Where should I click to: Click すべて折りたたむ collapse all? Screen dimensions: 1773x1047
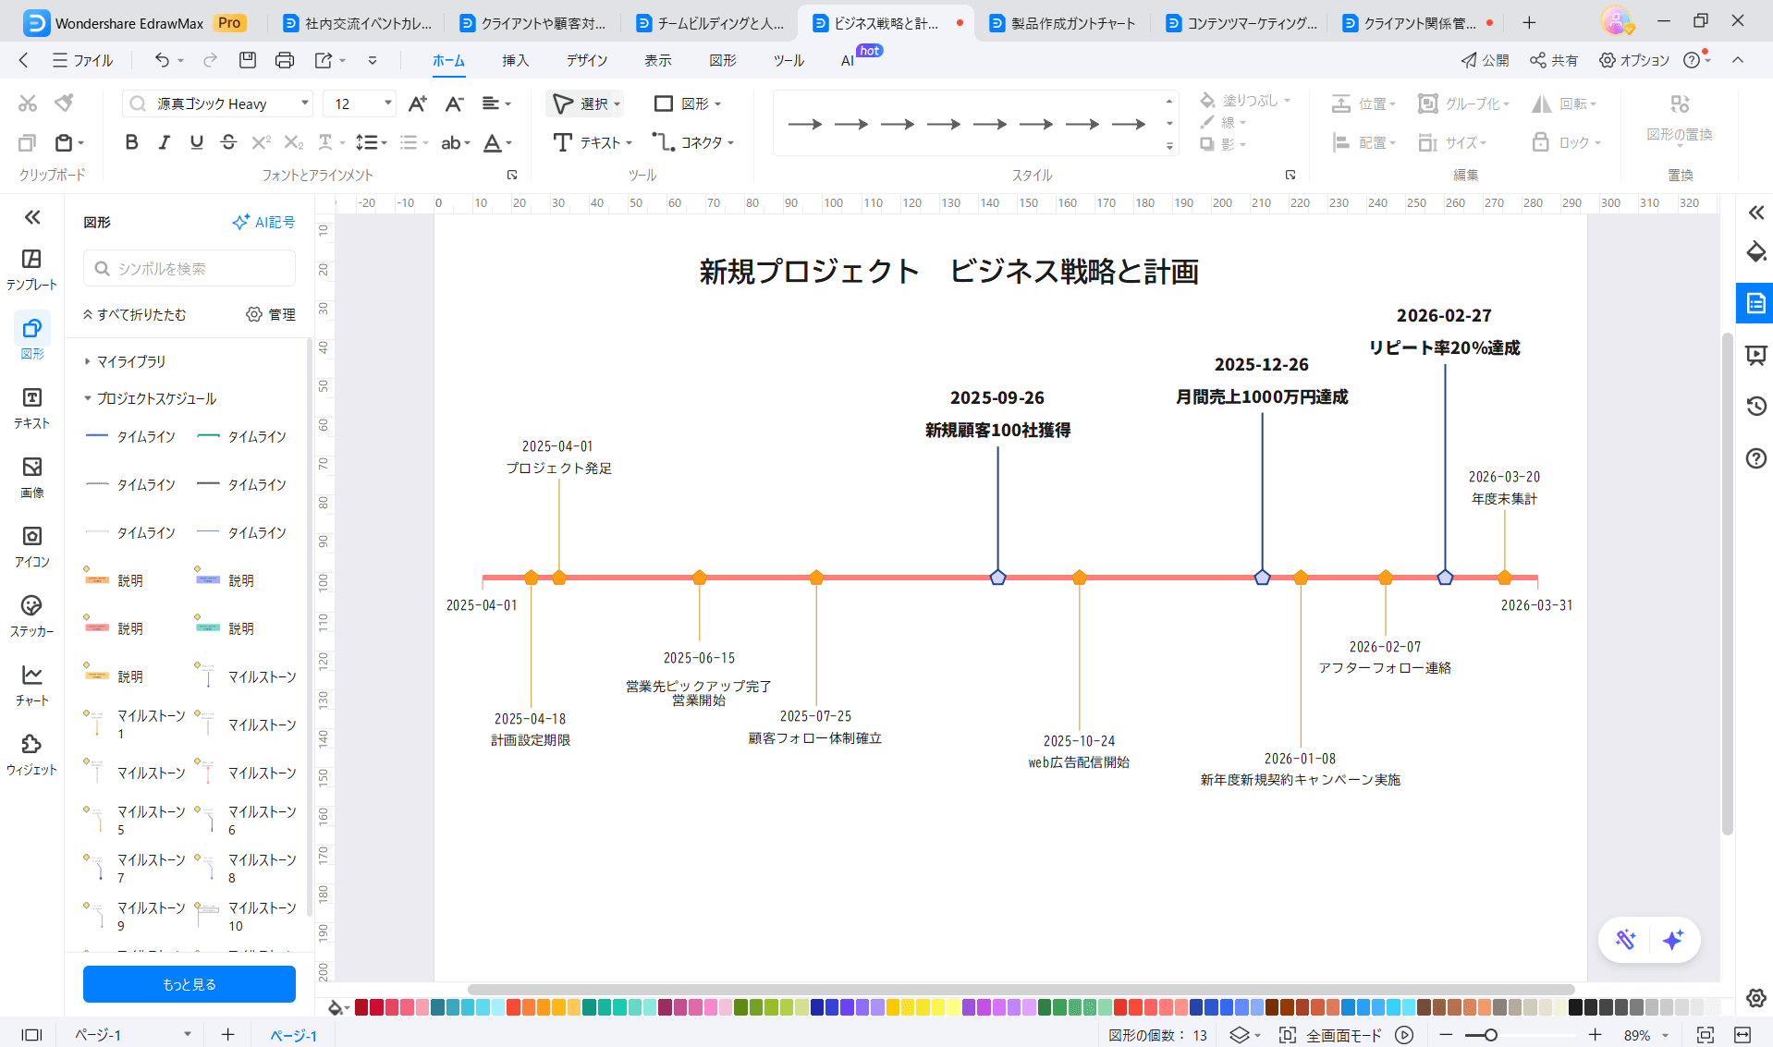pyautogui.click(x=134, y=314)
